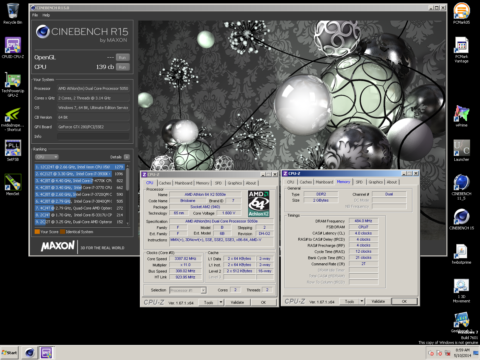Click the volume icon in system tray

point(431,353)
